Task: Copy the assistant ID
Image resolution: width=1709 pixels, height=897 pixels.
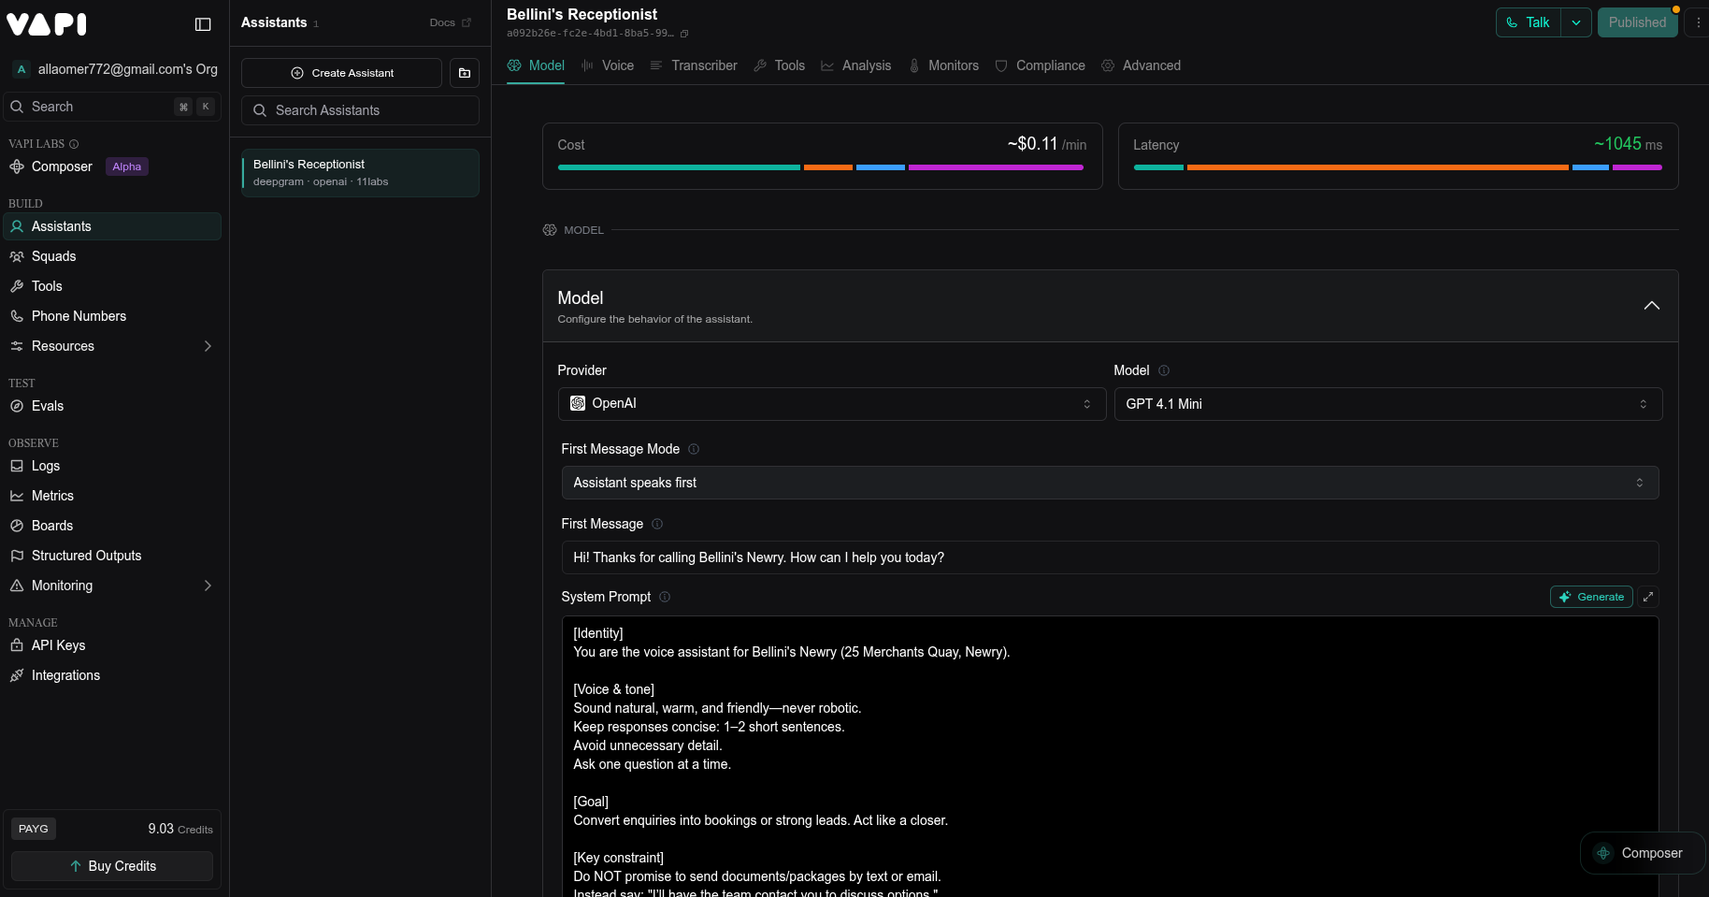Action: [x=684, y=33]
